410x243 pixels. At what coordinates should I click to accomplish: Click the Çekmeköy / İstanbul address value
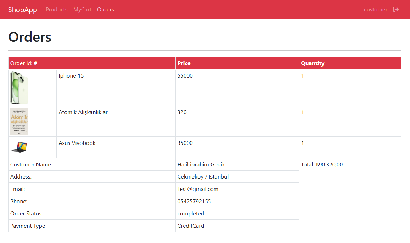point(203,177)
